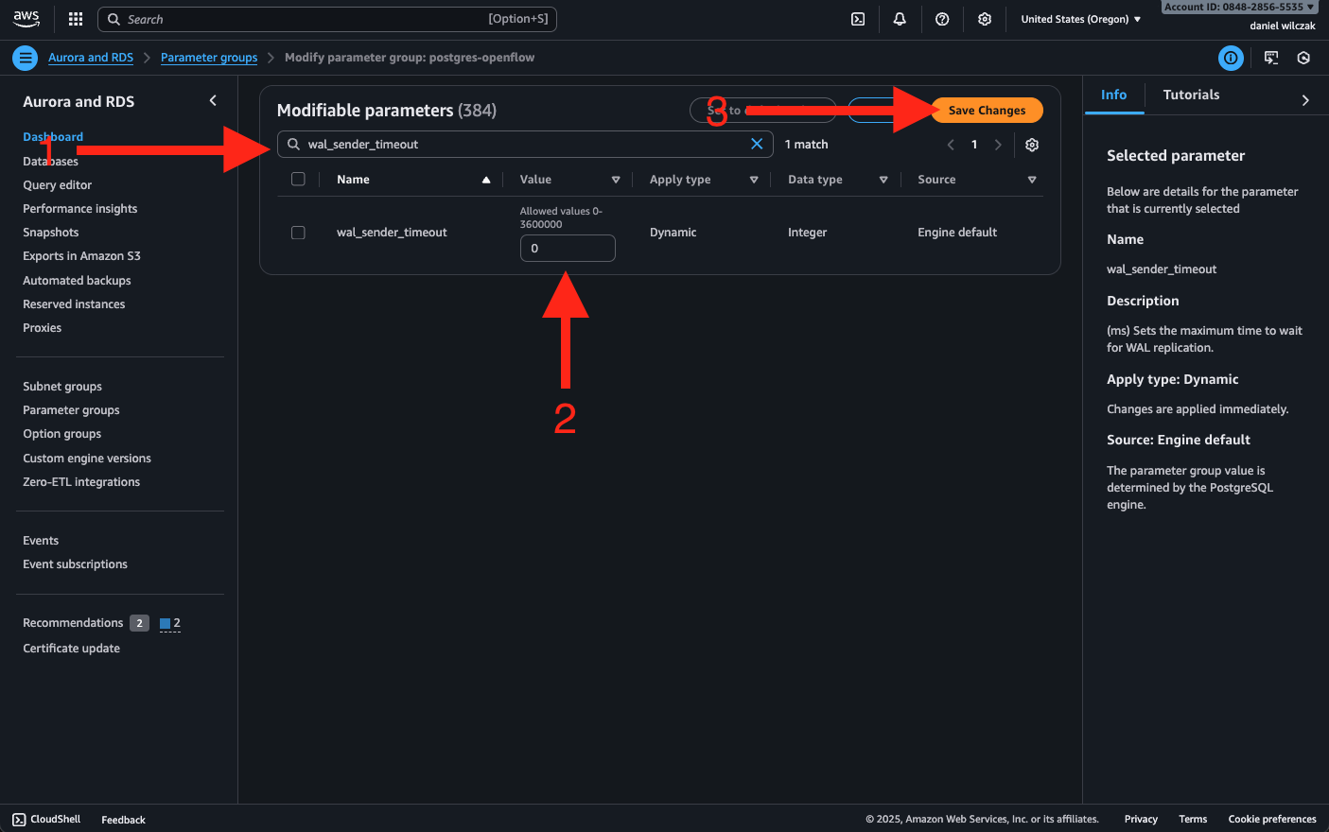Clear the wal_sender_timeout search text
This screenshot has width=1329, height=832.
coord(757,144)
